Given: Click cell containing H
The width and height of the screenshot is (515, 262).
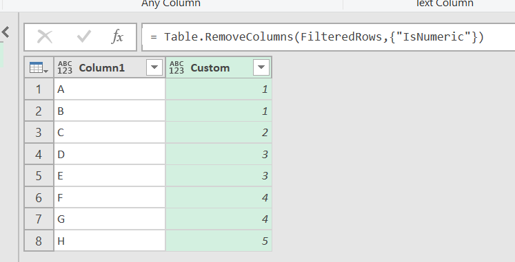Looking at the screenshot, I should tap(110, 241).
